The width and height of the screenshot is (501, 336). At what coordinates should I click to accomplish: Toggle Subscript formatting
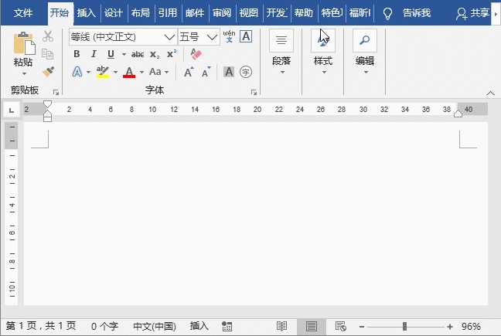pyautogui.click(x=155, y=55)
